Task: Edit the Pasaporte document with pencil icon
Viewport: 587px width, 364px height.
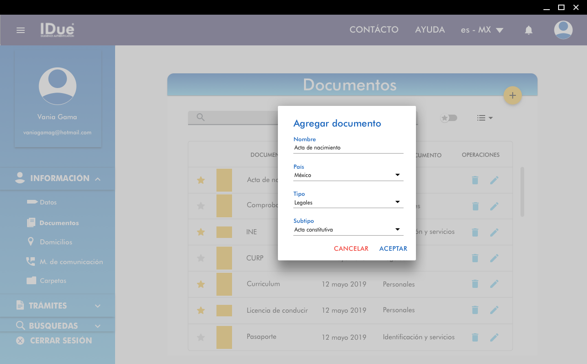Action: 494,337
